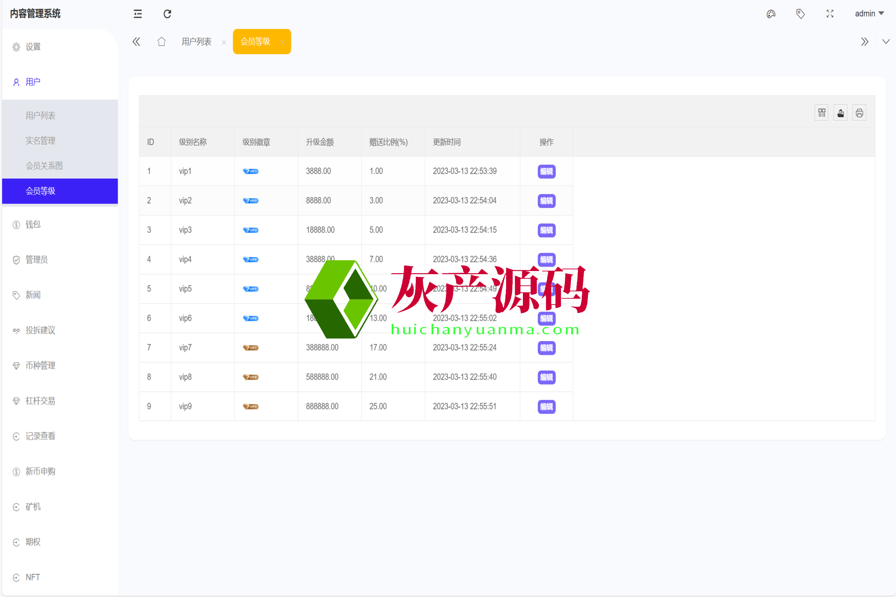Click the print table icon

pyautogui.click(x=859, y=113)
